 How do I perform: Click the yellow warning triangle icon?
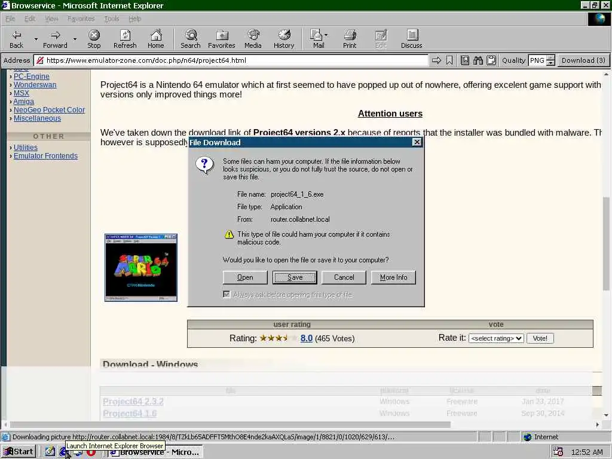point(229,234)
